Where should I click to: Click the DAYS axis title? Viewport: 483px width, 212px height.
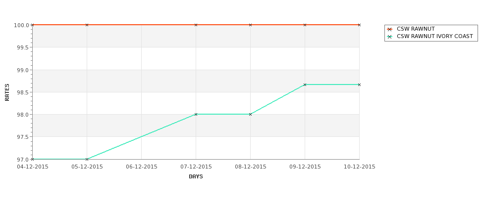pos(196,177)
